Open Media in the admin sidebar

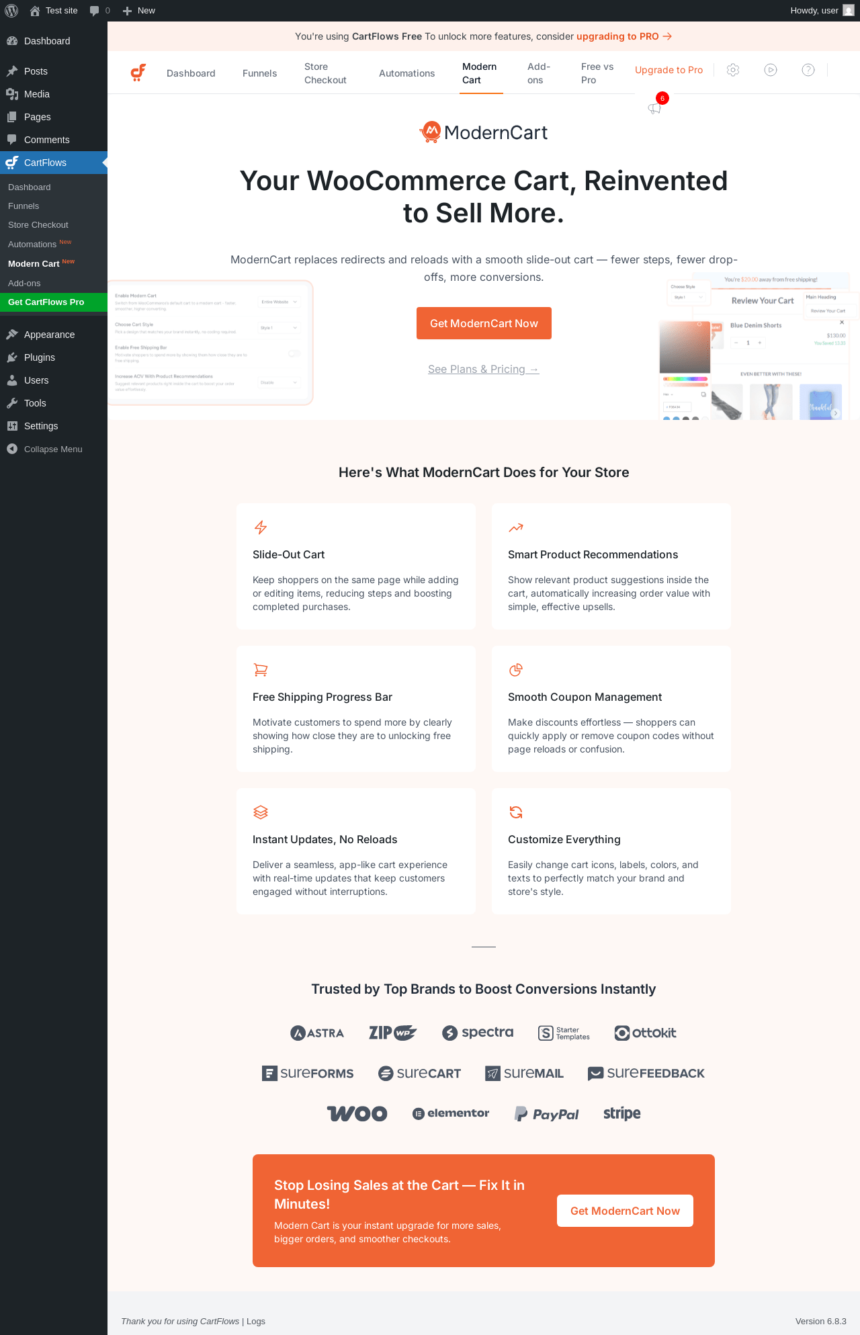tap(54, 94)
